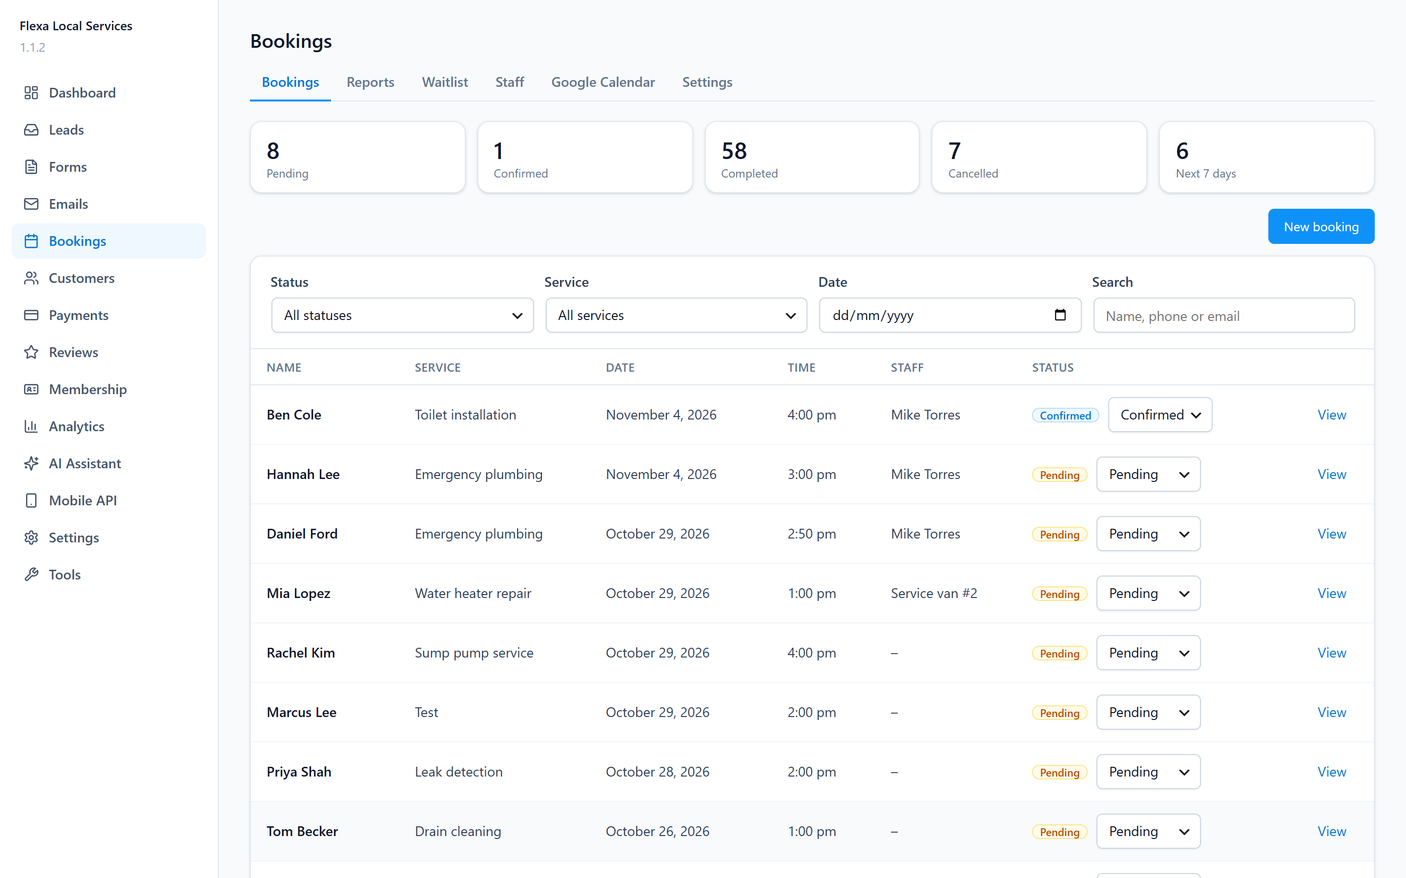Open Tom Becker's status dropdown

[x=1148, y=832]
